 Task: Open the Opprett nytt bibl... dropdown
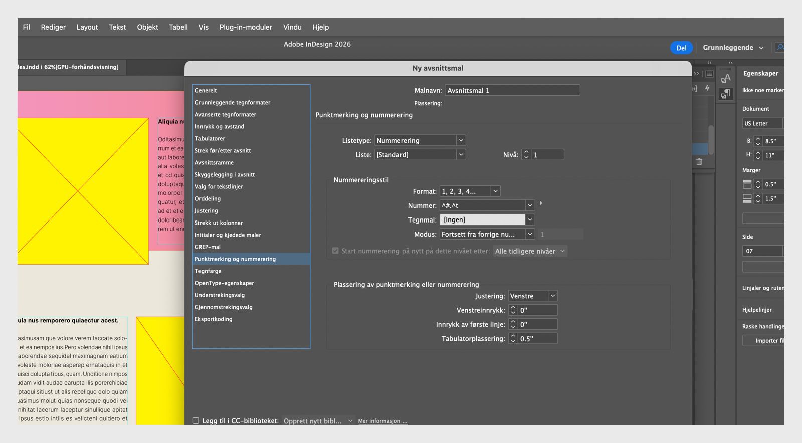pos(318,421)
